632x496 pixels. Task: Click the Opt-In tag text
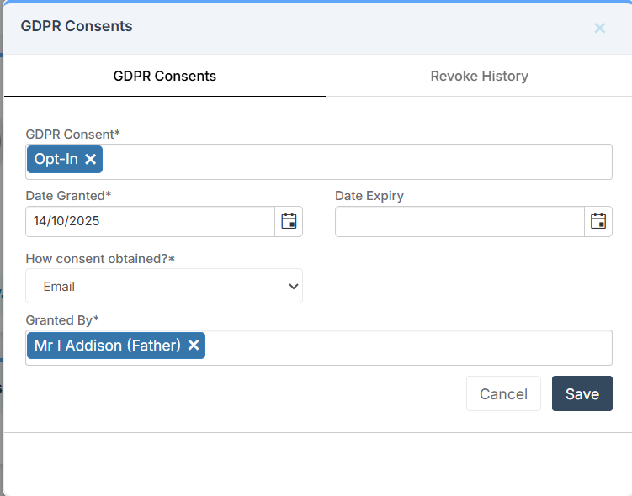(x=56, y=159)
